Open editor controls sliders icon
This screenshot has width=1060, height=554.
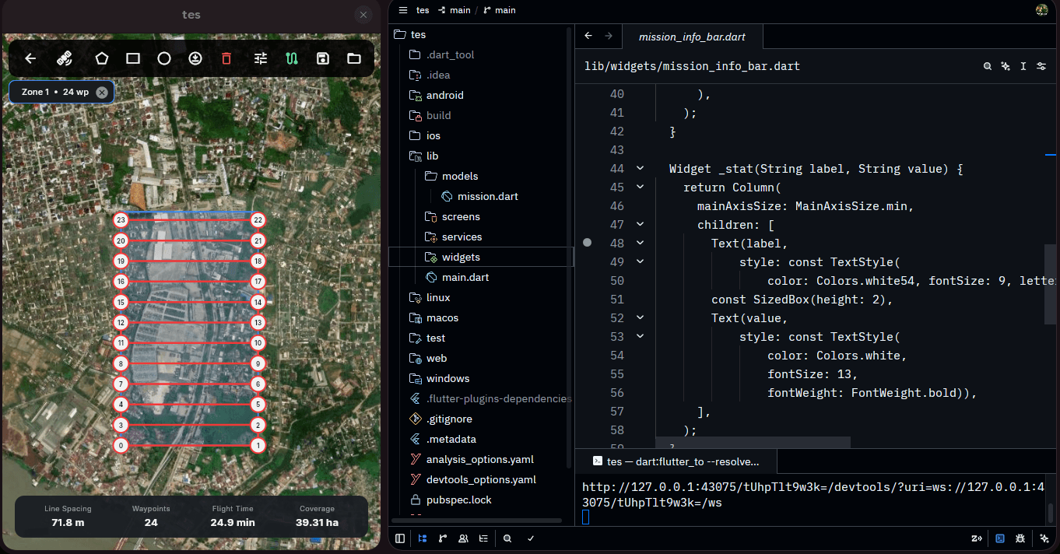[x=1041, y=67]
